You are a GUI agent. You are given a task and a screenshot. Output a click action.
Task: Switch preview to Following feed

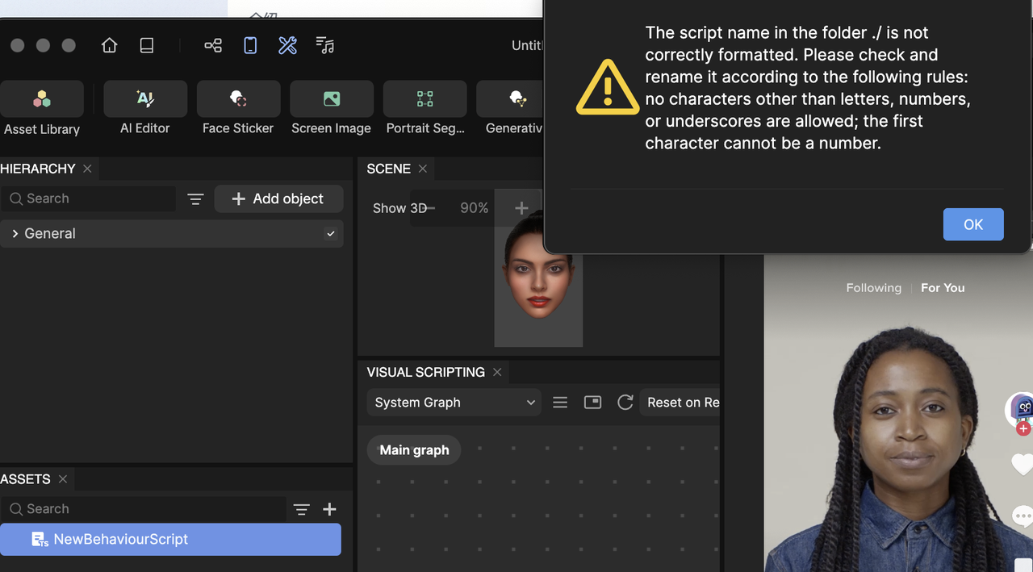pos(873,288)
